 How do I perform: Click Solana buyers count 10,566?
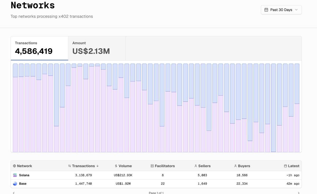[242, 175]
